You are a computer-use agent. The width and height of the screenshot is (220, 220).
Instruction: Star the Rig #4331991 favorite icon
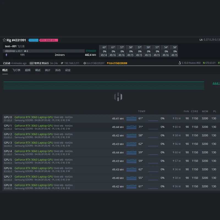pyautogui.click(x=4, y=40)
